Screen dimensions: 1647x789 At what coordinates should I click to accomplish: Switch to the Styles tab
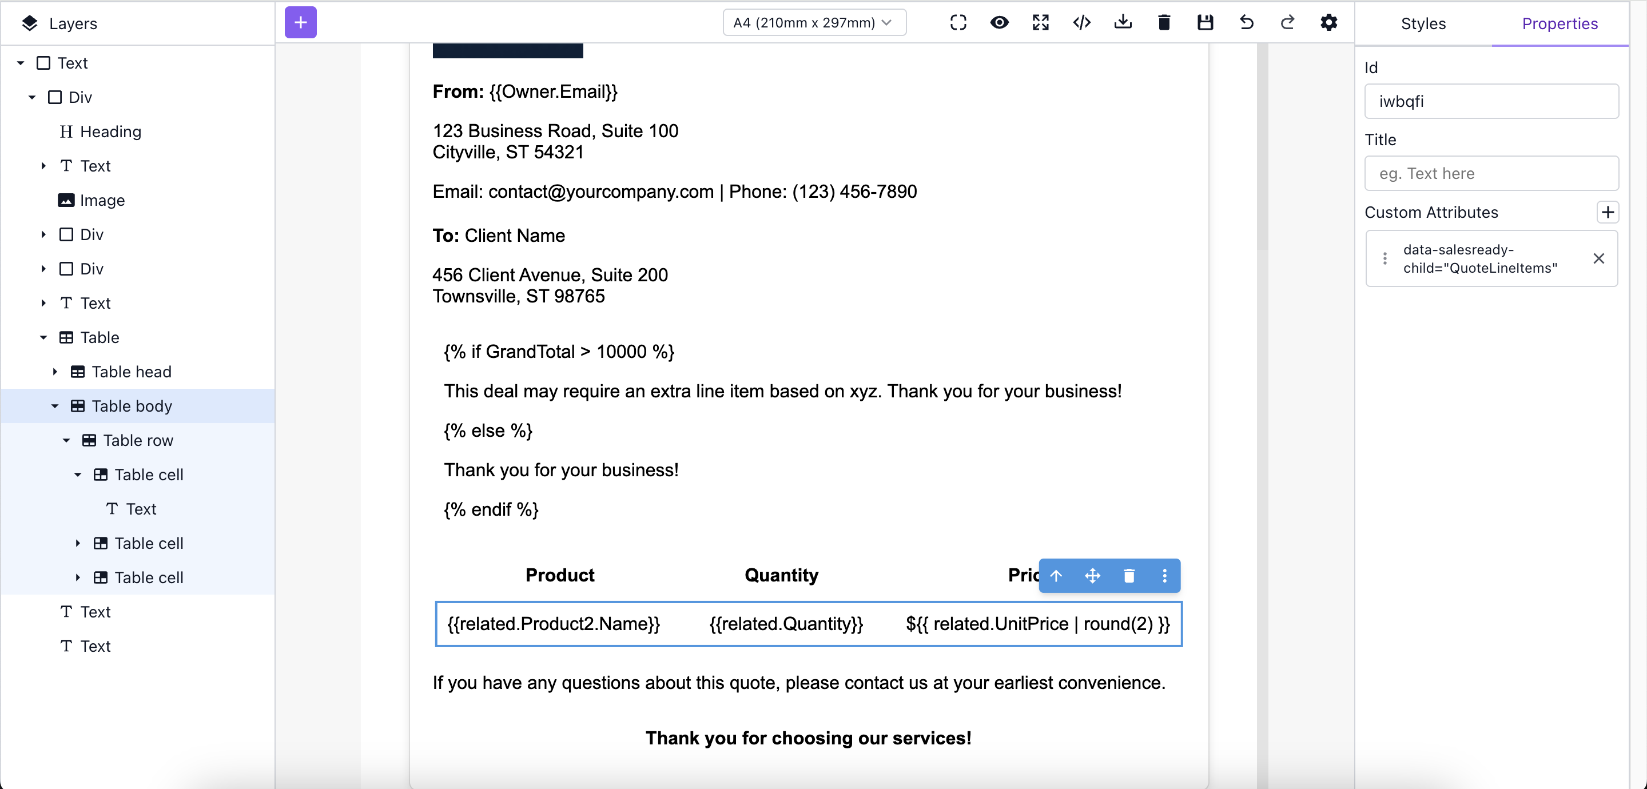pos(1423,23)
